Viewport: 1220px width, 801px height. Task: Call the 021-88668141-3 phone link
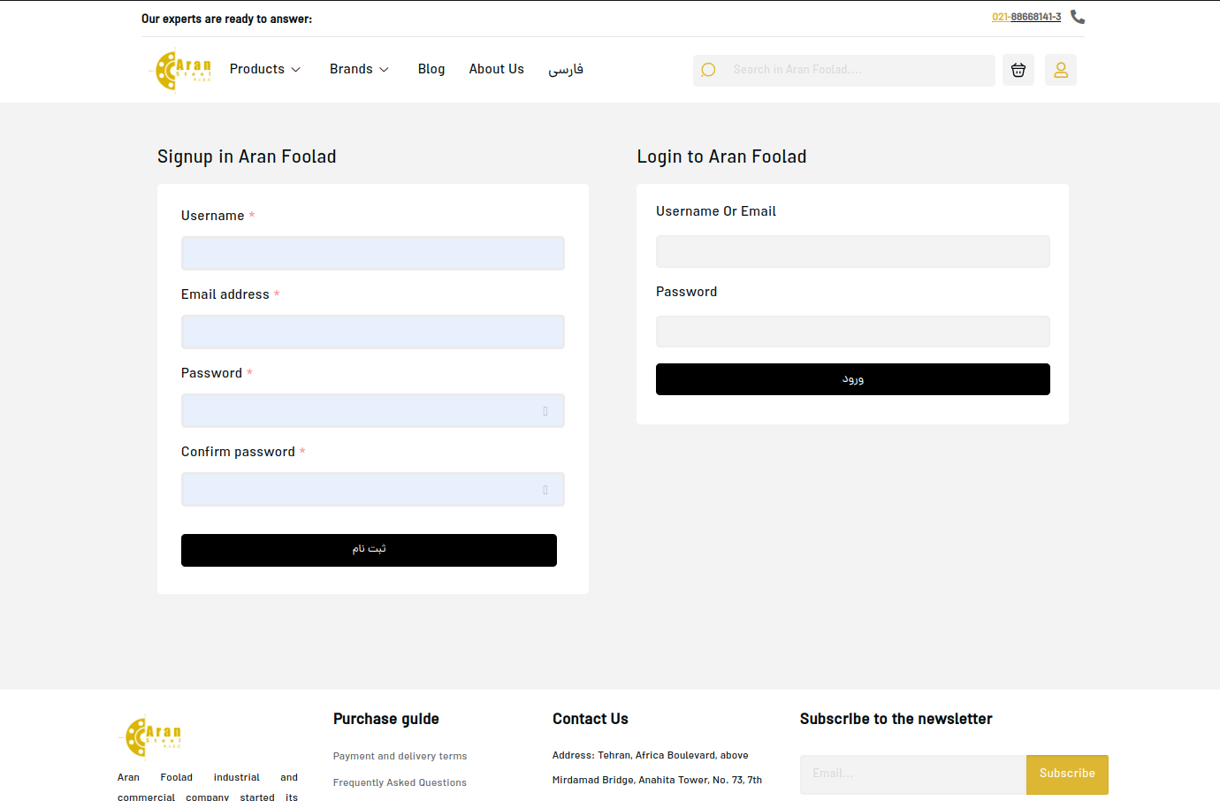(1026, 17)
